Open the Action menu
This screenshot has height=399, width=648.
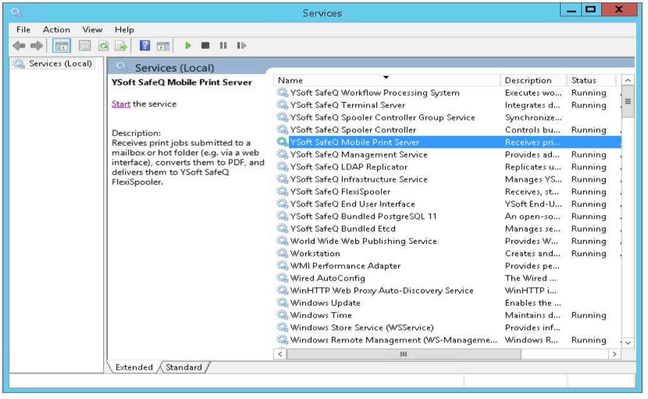(x=56, y=29)
